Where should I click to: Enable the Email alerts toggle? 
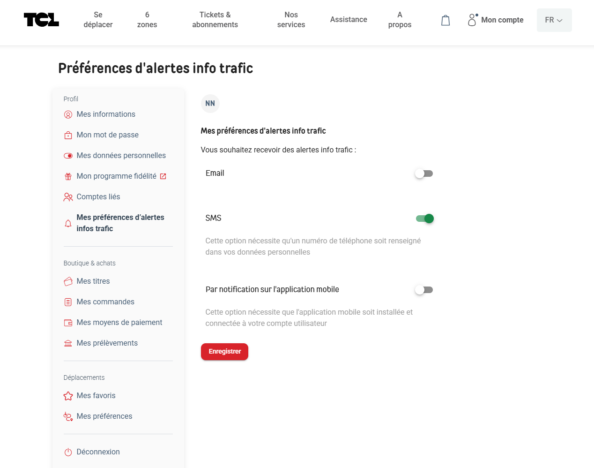tap(424, 174)
